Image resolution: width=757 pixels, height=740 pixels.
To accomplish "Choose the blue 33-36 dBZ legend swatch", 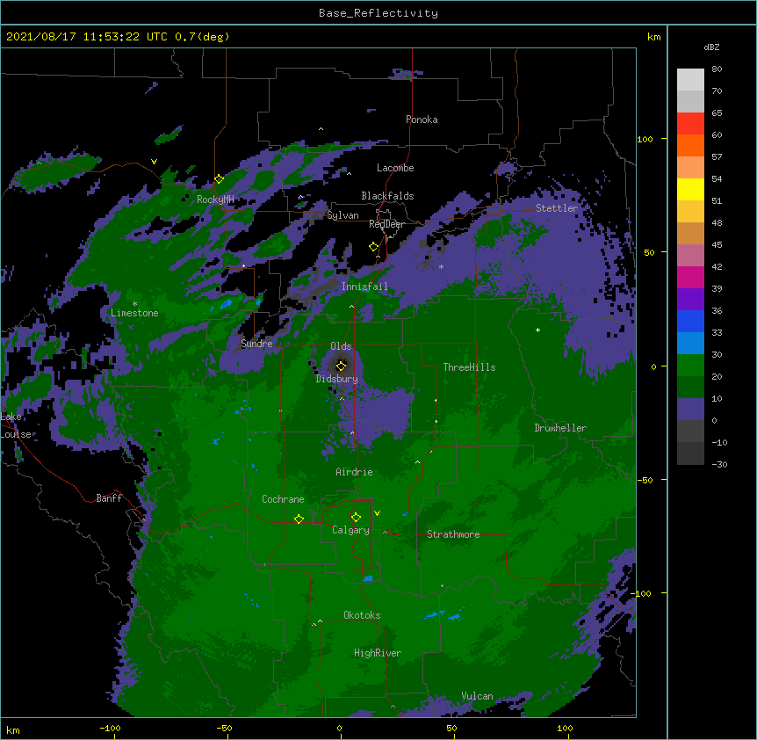I will click(690, 321).
